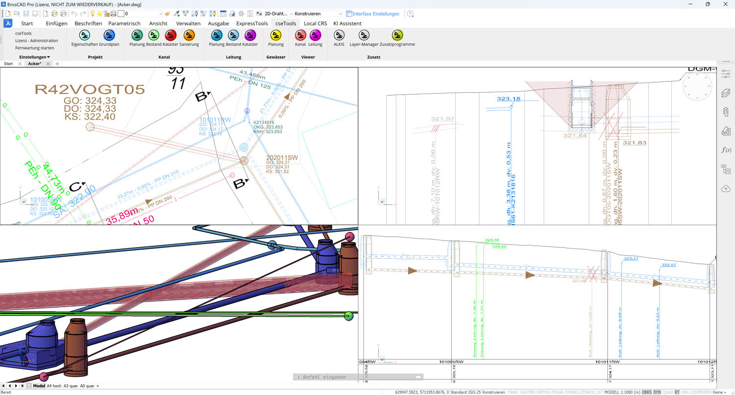This screenshot has height=395, width=735.
Task: Switch to the Local CRS ribbon tab
Action: coord(315,24)
